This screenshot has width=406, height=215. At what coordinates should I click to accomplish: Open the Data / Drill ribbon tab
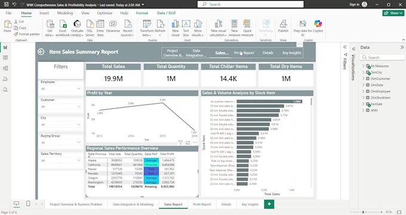166,13
